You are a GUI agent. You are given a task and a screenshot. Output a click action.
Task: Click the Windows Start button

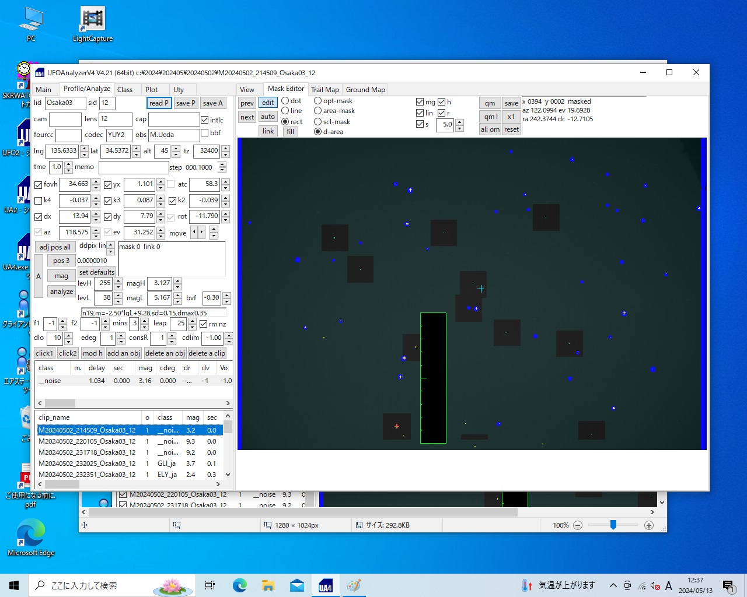tap(14, 585)
